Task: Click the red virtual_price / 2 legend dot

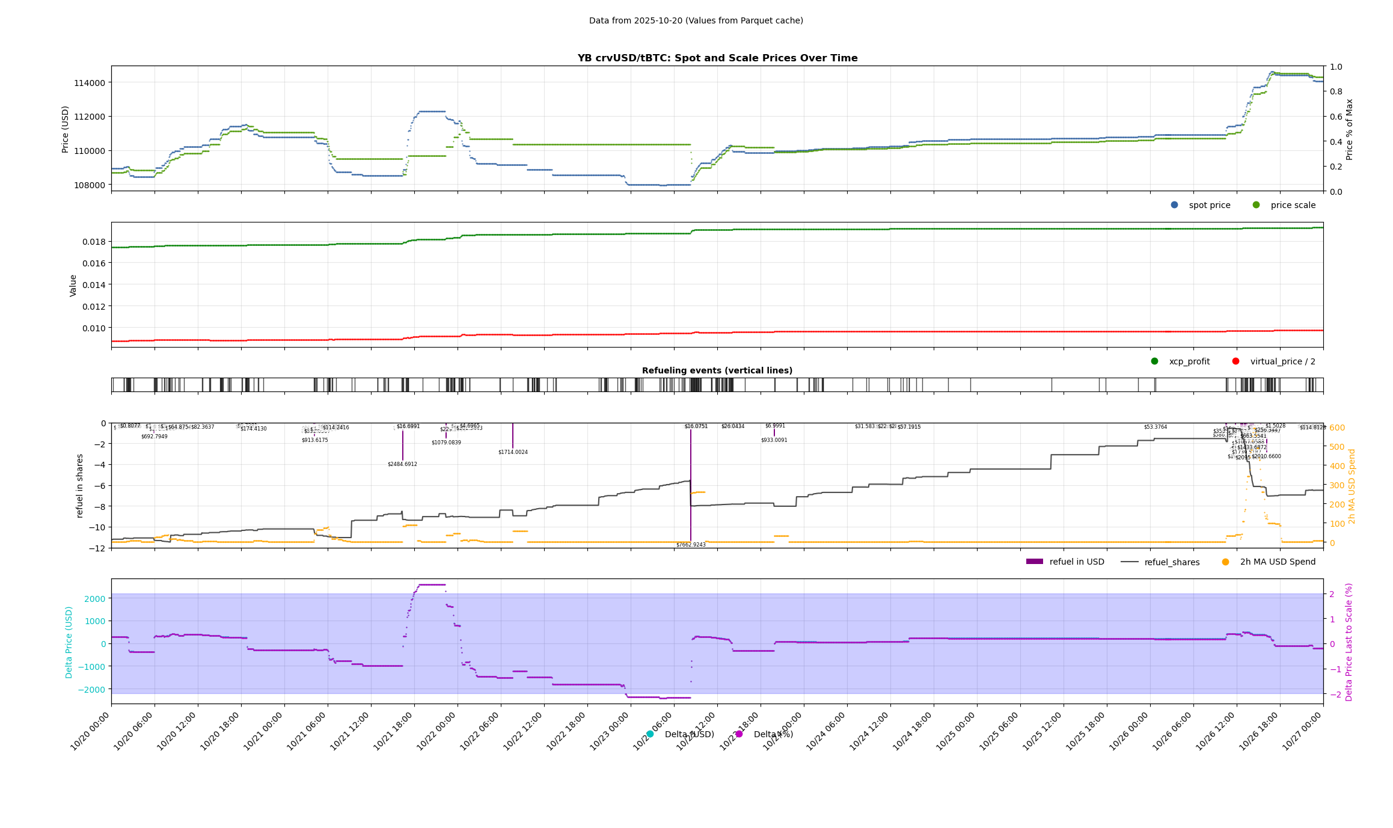Action: 1235,361
